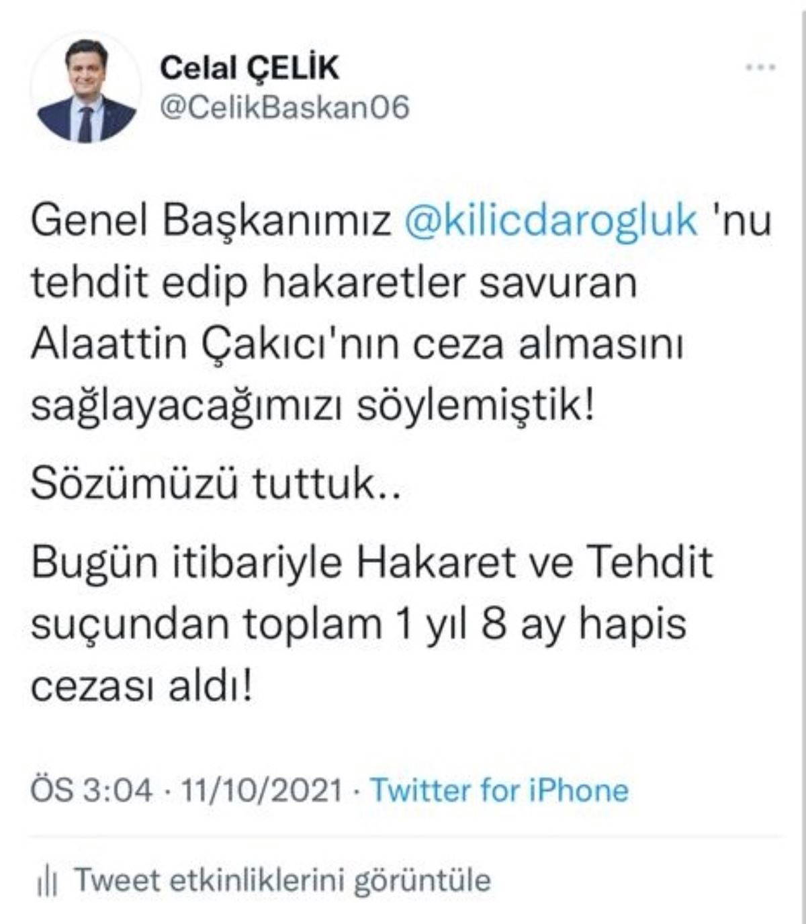Open the three-dot more options menu

[x=761, y=67]
